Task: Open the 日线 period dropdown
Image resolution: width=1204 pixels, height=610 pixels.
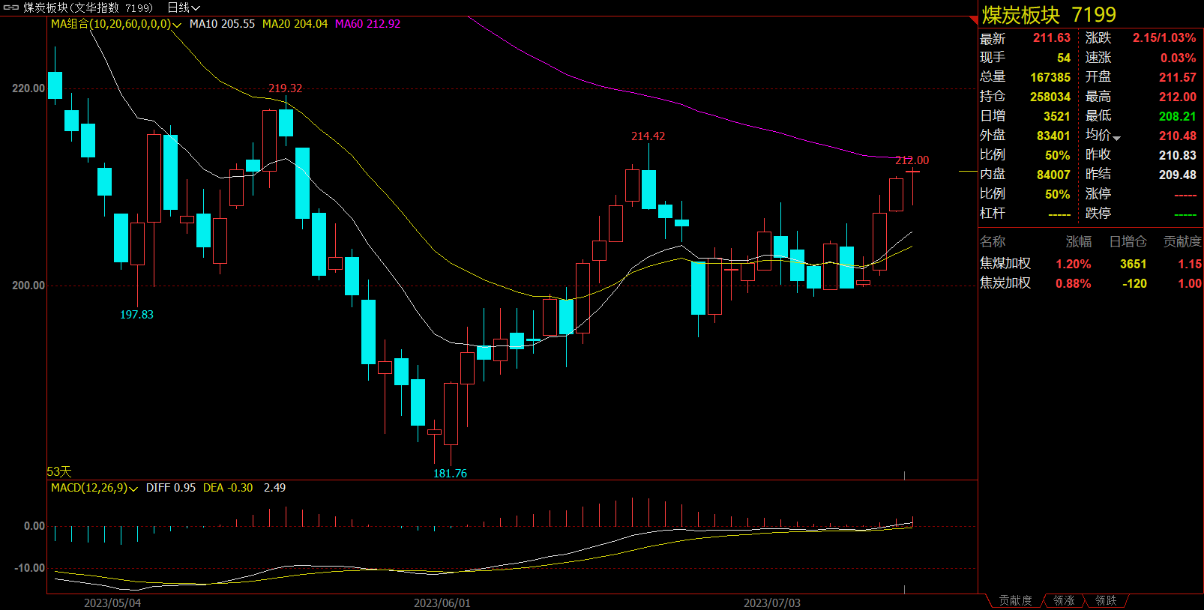Action: click(184, 7)
